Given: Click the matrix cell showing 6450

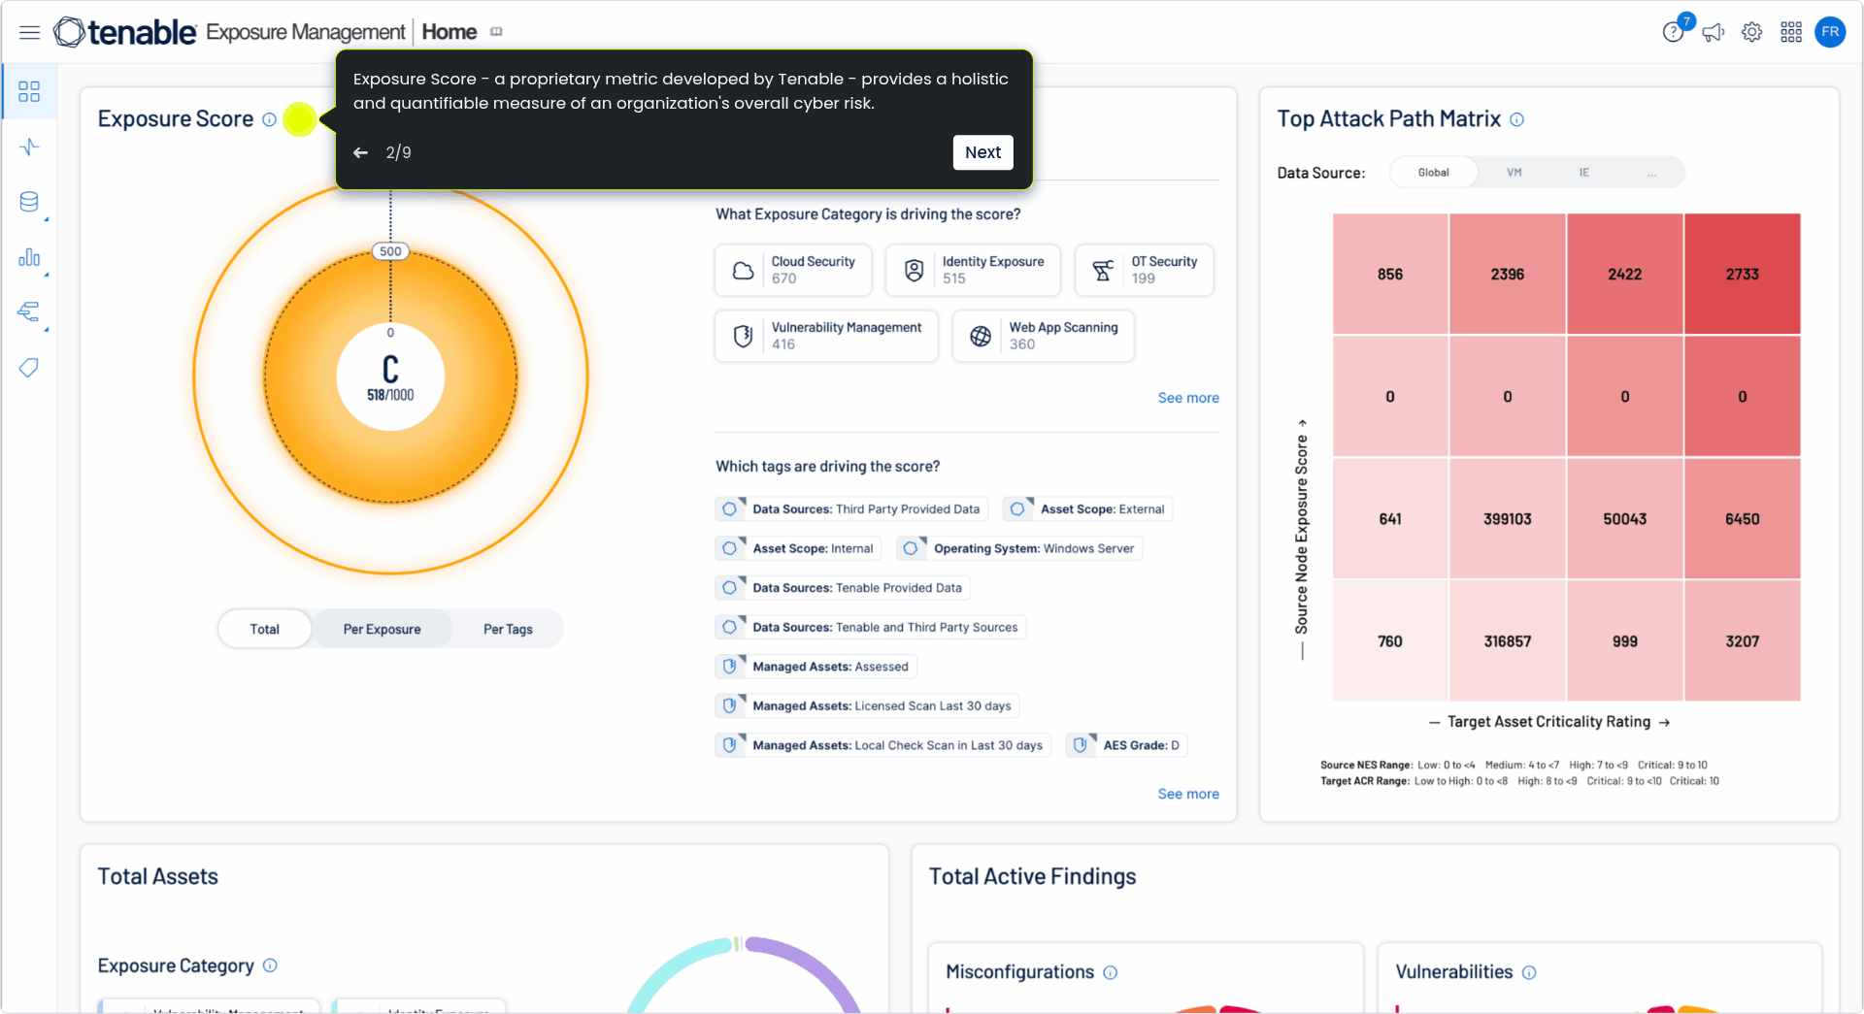Looking at the screenshot, I should click(x=1743, y=519).
